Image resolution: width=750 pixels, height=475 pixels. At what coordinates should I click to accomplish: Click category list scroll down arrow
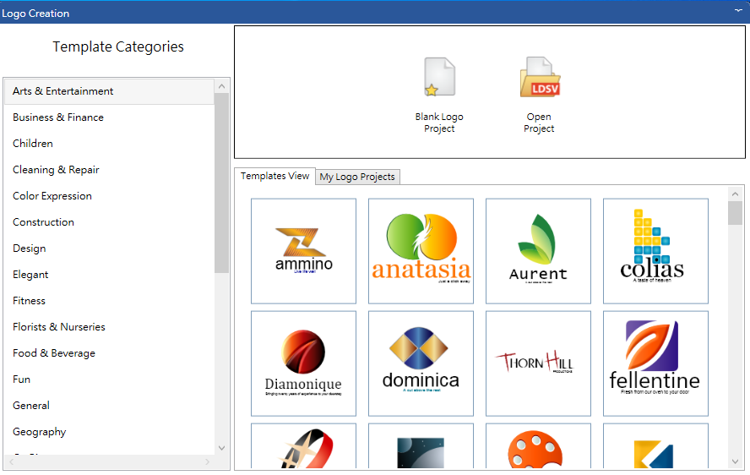click(x=221, y=448)
